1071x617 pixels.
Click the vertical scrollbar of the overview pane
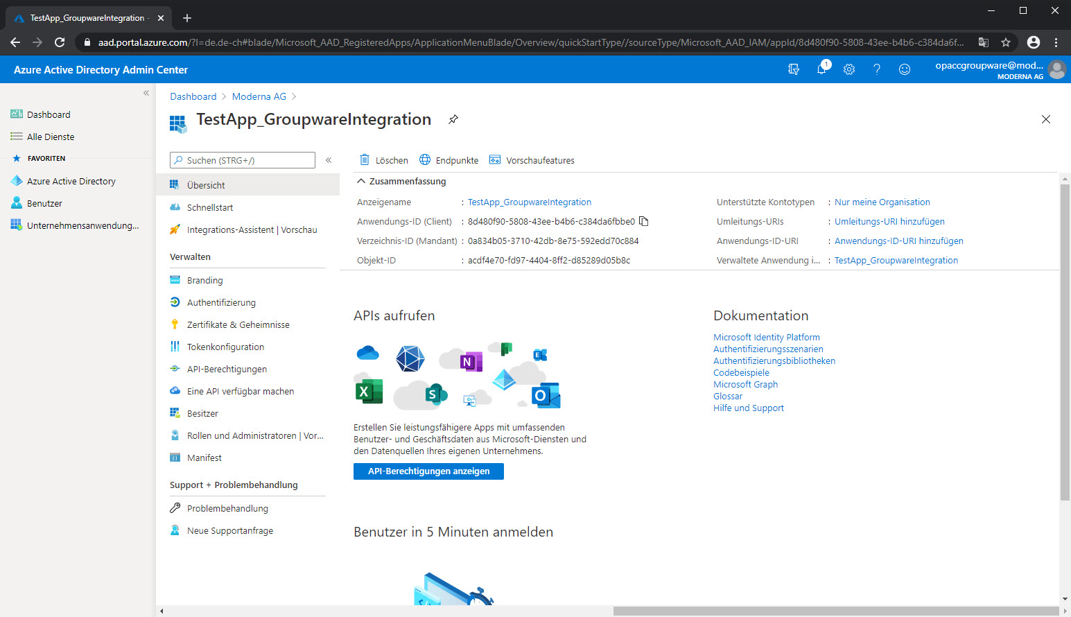[x=1065, y=342]
